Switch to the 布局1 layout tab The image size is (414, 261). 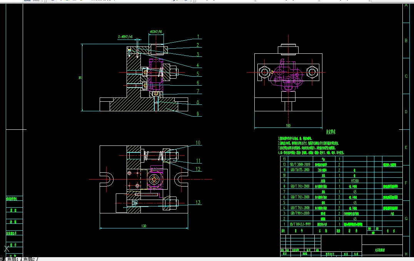[x=13, y=259]
